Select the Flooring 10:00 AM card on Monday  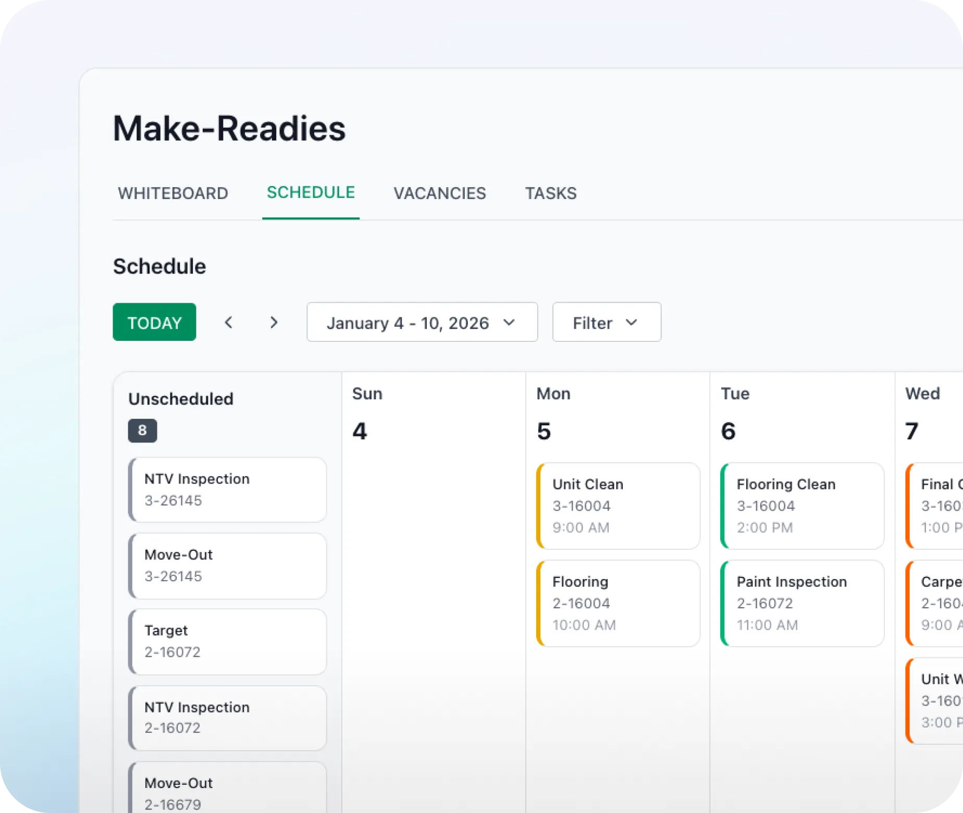point(618,603)
